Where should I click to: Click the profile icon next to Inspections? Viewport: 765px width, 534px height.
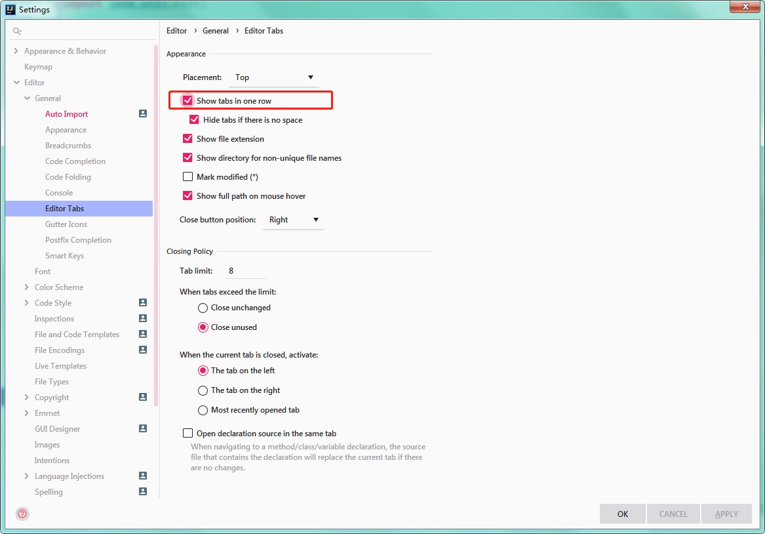click(143, 318)
